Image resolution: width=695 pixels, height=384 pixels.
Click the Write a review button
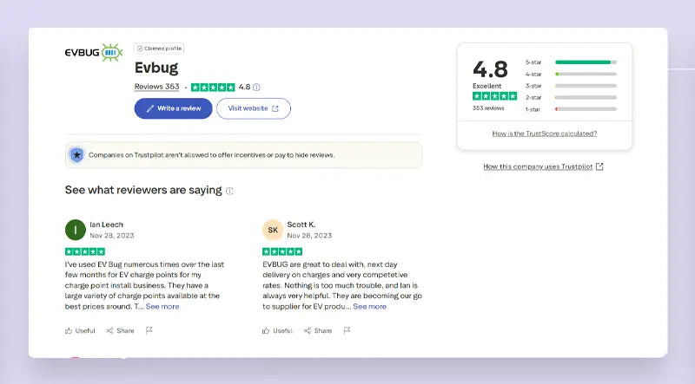[173, 108]
